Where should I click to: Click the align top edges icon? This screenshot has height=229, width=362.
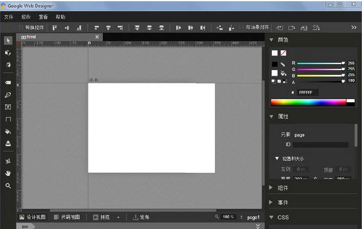54,28
